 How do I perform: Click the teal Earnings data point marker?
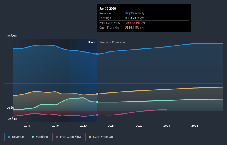click(97, 102)
